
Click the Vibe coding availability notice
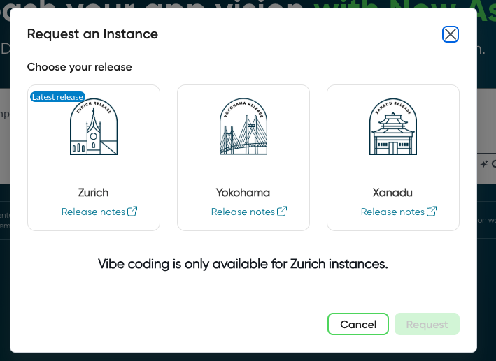(243, 264)
